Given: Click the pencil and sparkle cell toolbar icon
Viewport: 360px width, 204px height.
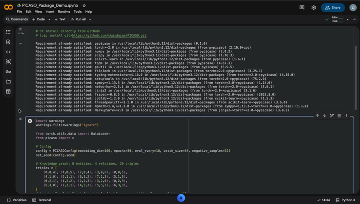Looking at the screenshot, I should pyautogui.click(x=332, y=116).
